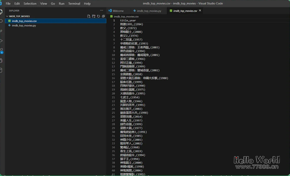290x176 pixels.
Task: Collapse all folders in Explorer
Action: click(103, 16)
